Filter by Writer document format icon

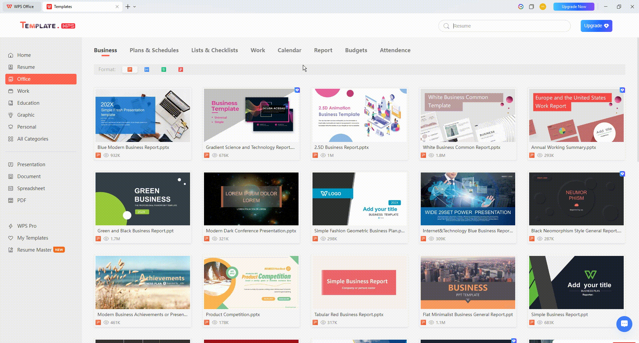[147, 69]
